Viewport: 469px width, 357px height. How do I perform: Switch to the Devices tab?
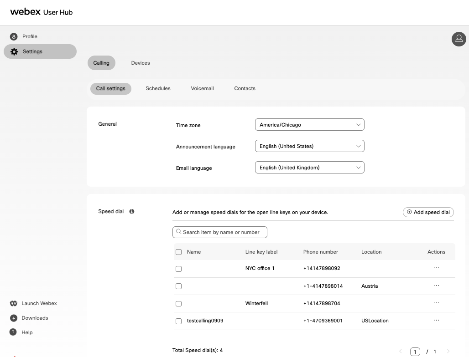141,63
